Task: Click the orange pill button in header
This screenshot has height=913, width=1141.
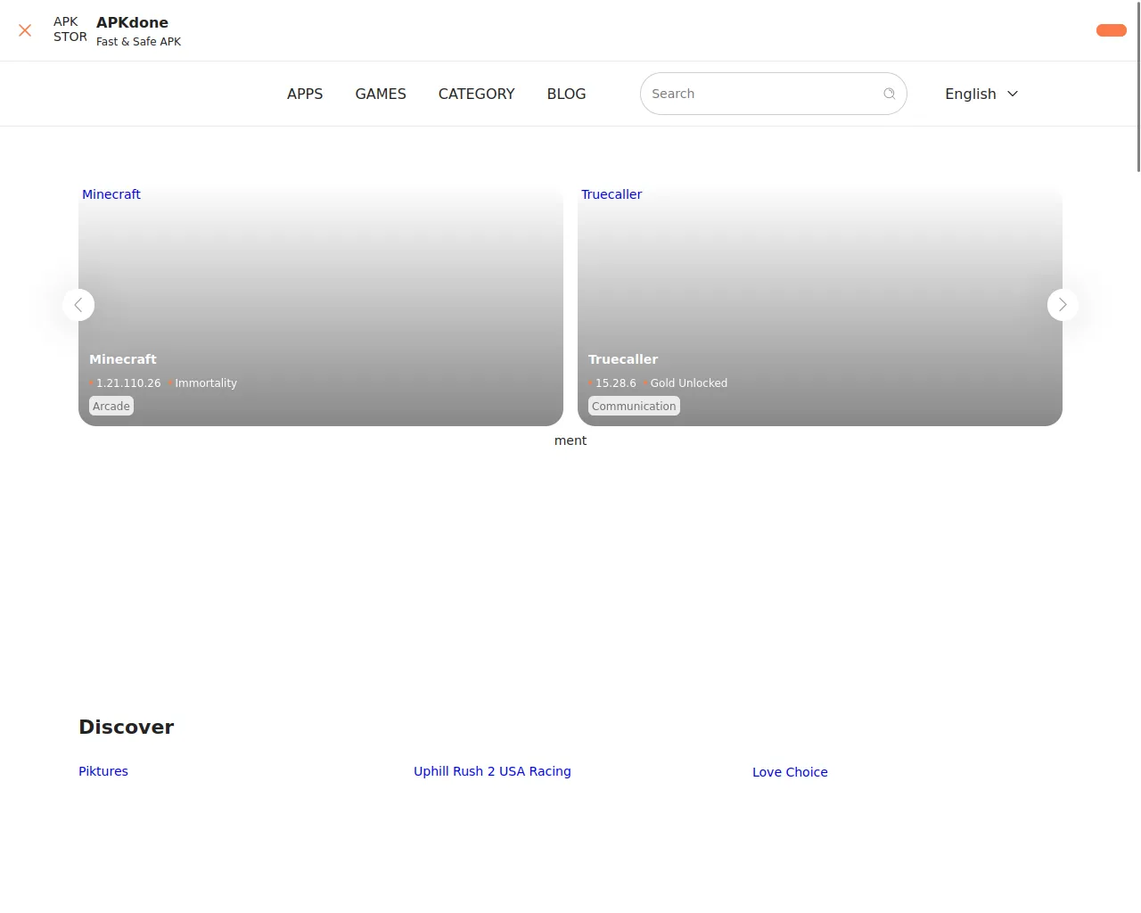Action: [1112, 30]
